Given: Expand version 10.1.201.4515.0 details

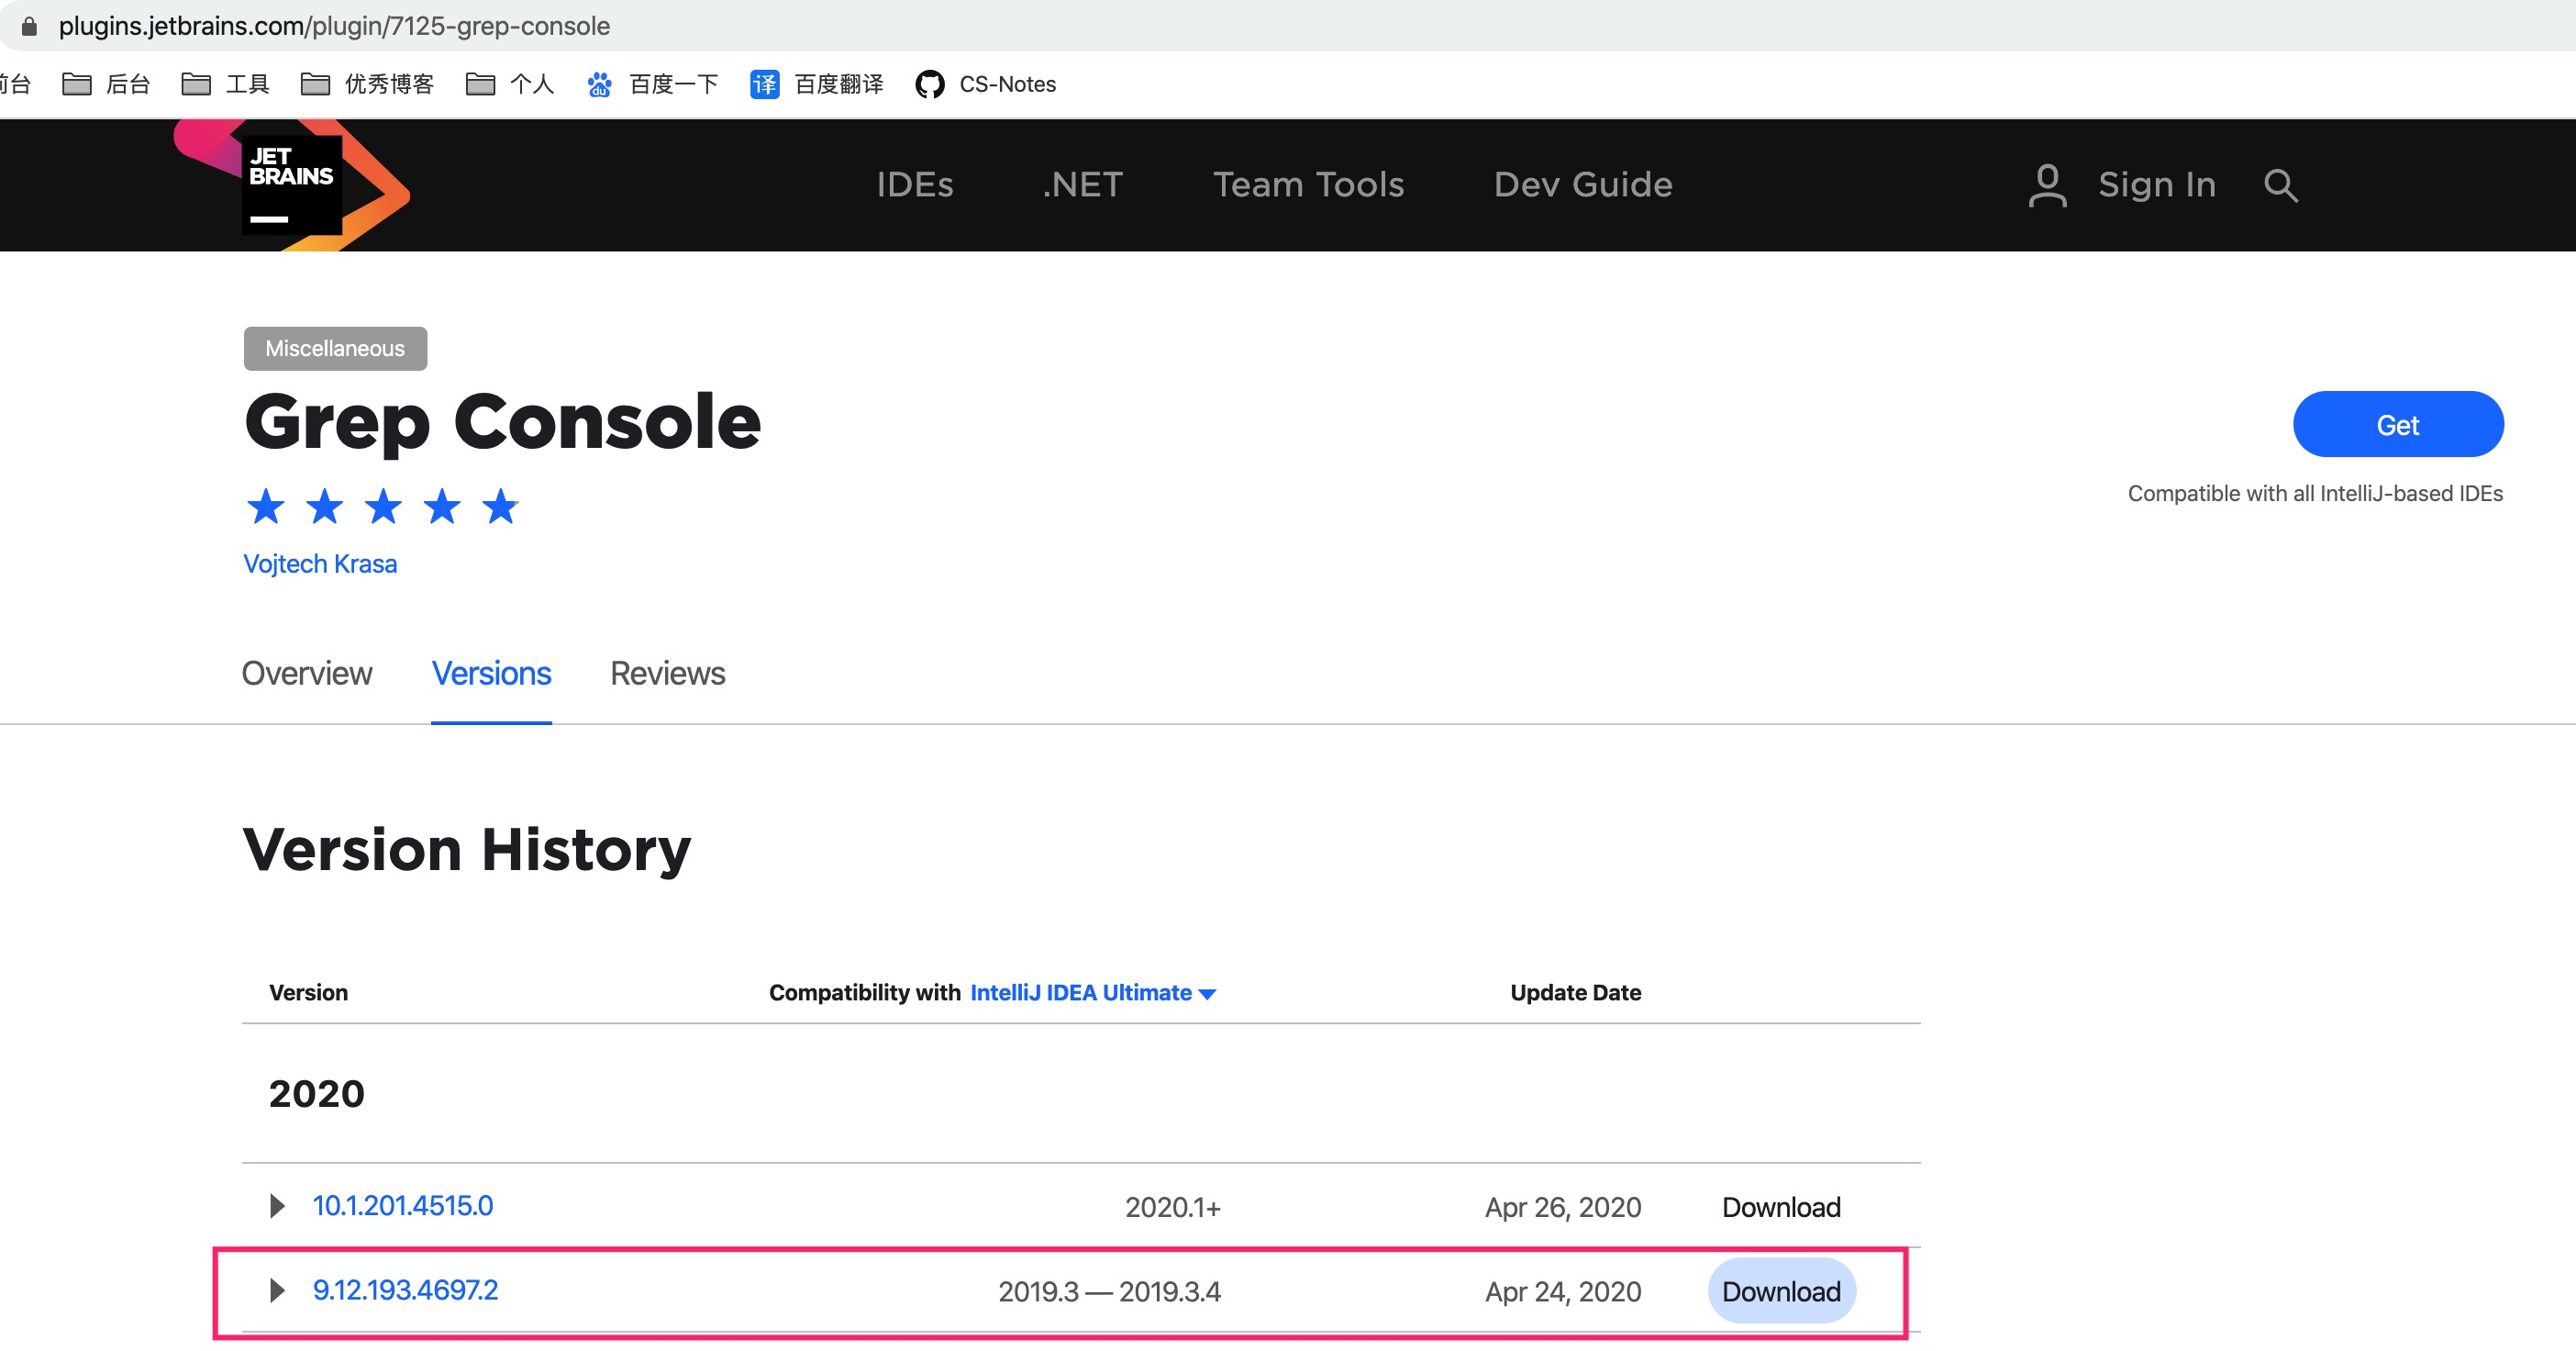Looking at the screenshot, I should pos(277,1206).
